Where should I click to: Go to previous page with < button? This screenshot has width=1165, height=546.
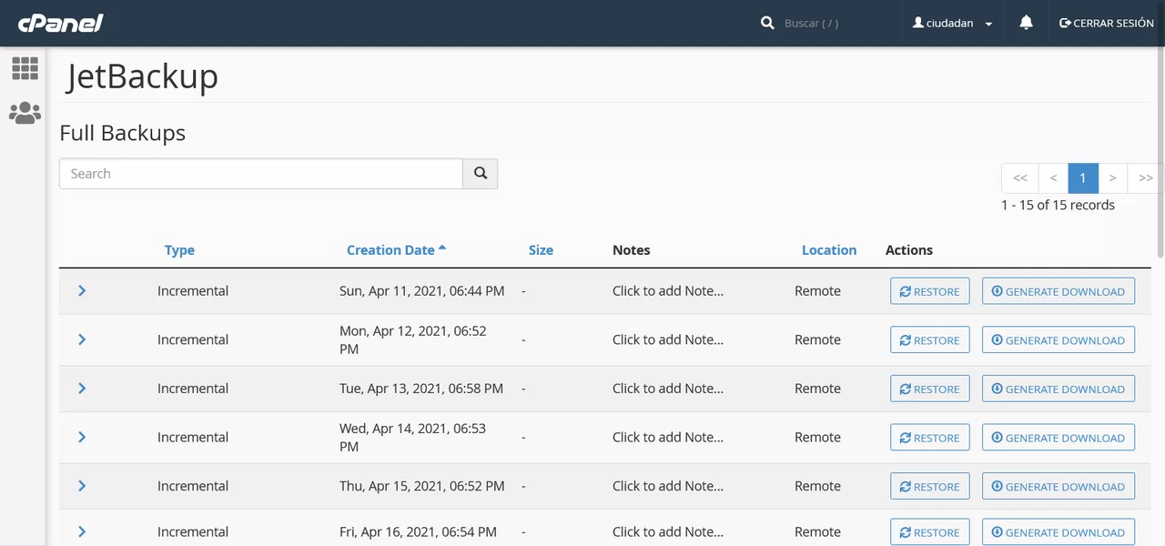point(1053,178)
